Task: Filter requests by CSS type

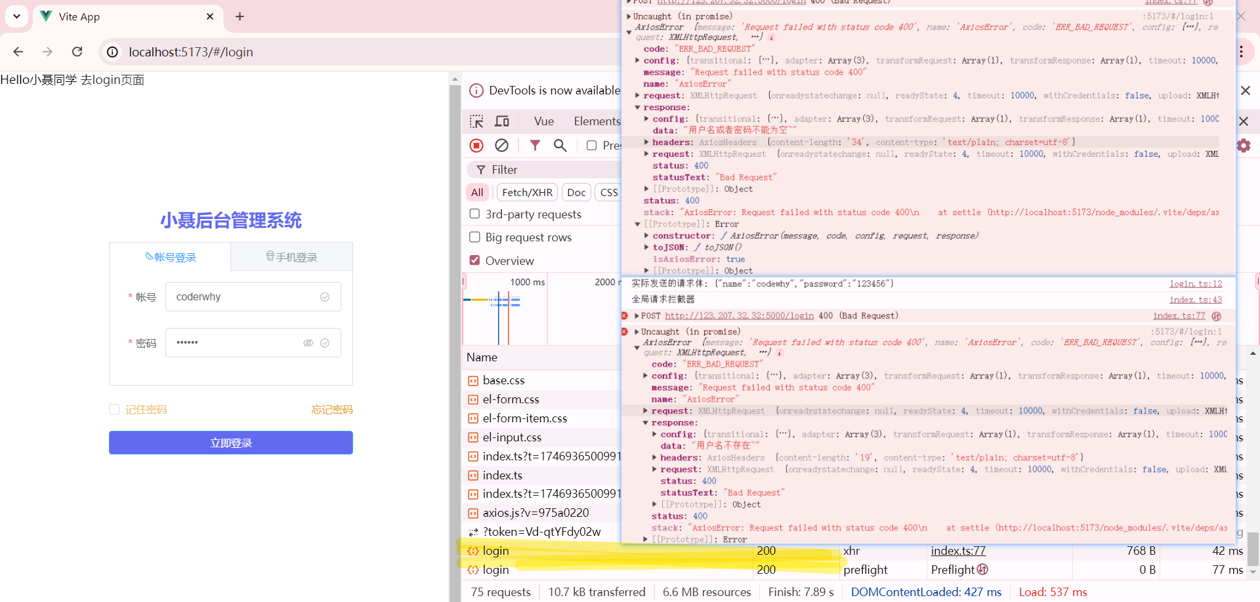Action: pyautogui.click(x=608, y=192)
